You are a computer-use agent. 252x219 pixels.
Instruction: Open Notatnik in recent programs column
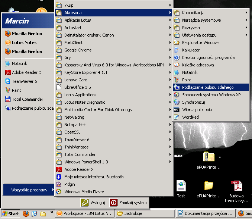click(28, 63)
